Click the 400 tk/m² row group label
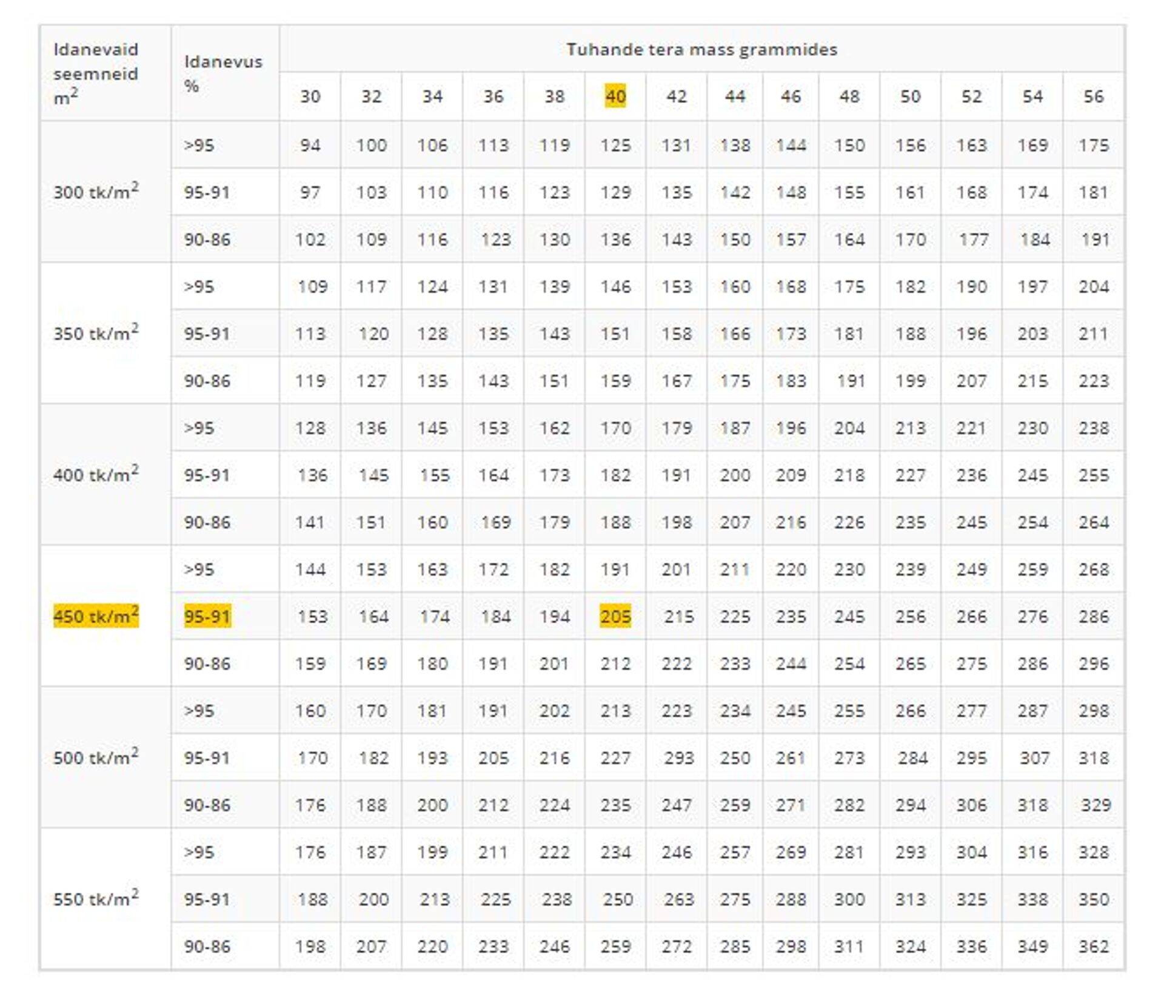Viewport: 1164px width, 997px height. (96, 475)
